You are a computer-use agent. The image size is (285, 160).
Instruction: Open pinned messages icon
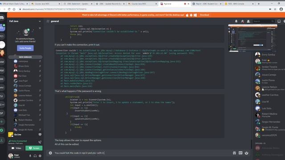(x=242, y=21)
